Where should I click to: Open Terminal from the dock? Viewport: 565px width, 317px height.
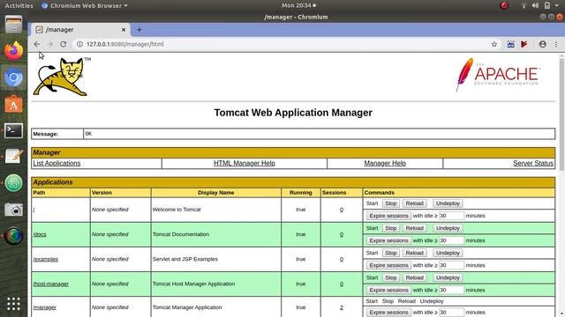pyautogui.click(x=13, y=130)
